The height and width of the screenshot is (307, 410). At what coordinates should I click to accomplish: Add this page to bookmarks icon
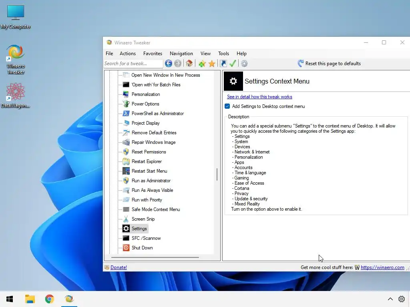[x=202, y=64]
